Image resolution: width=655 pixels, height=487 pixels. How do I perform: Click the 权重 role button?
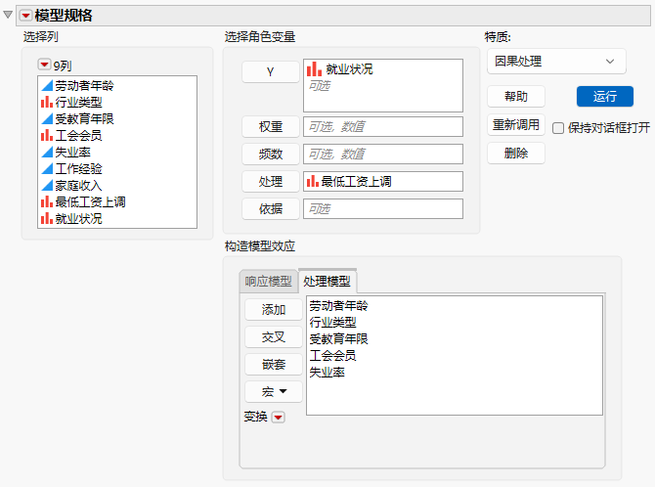coord(270,127)
